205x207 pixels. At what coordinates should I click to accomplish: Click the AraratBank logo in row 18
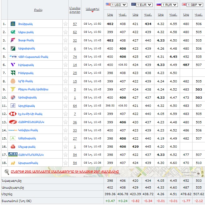point(13,163)
